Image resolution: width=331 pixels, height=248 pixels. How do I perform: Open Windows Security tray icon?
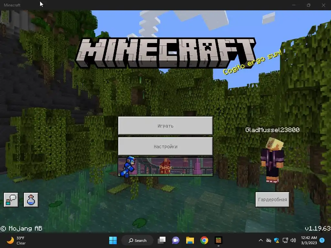tap(277, 240)
